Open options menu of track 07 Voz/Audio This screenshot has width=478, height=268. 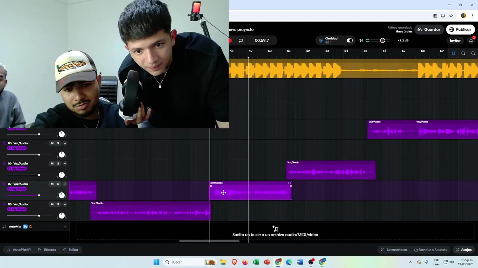[x=46, y=184]
